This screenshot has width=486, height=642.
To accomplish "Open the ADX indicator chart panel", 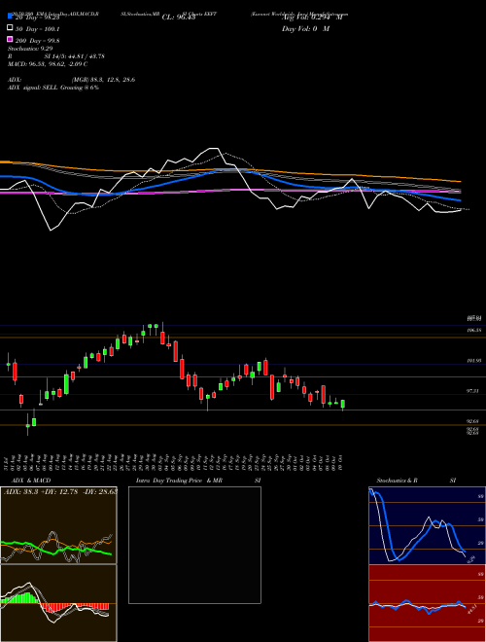I will pyautogui.click(x=58, y=525).
